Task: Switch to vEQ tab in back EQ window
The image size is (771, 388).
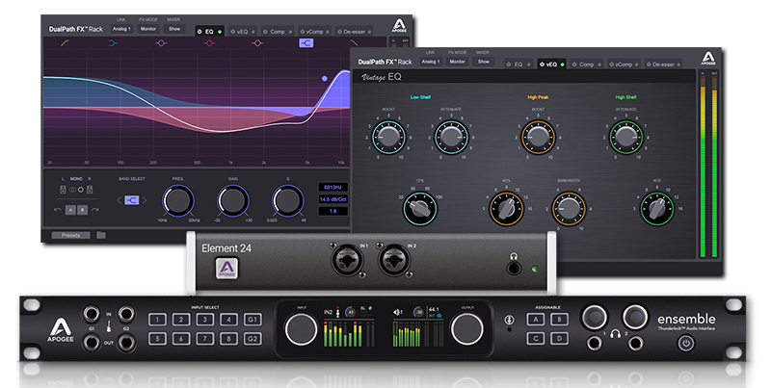Action: [x=243, y=32]
